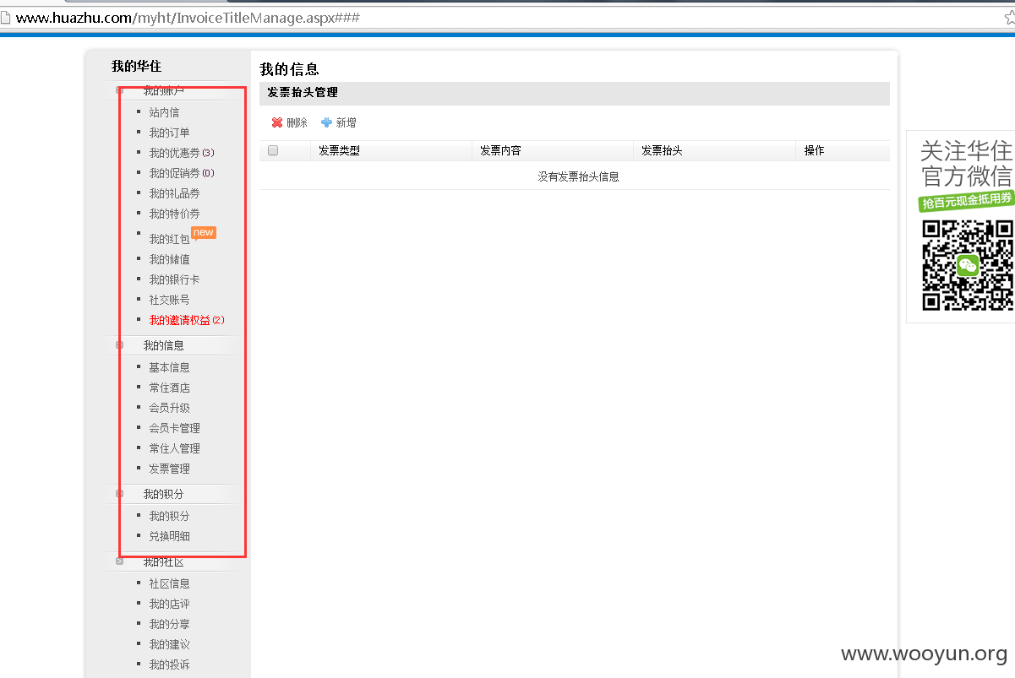Open 常住人管理 page
The width and height of the screenshot is (1015, 678).
pos(174,448)
